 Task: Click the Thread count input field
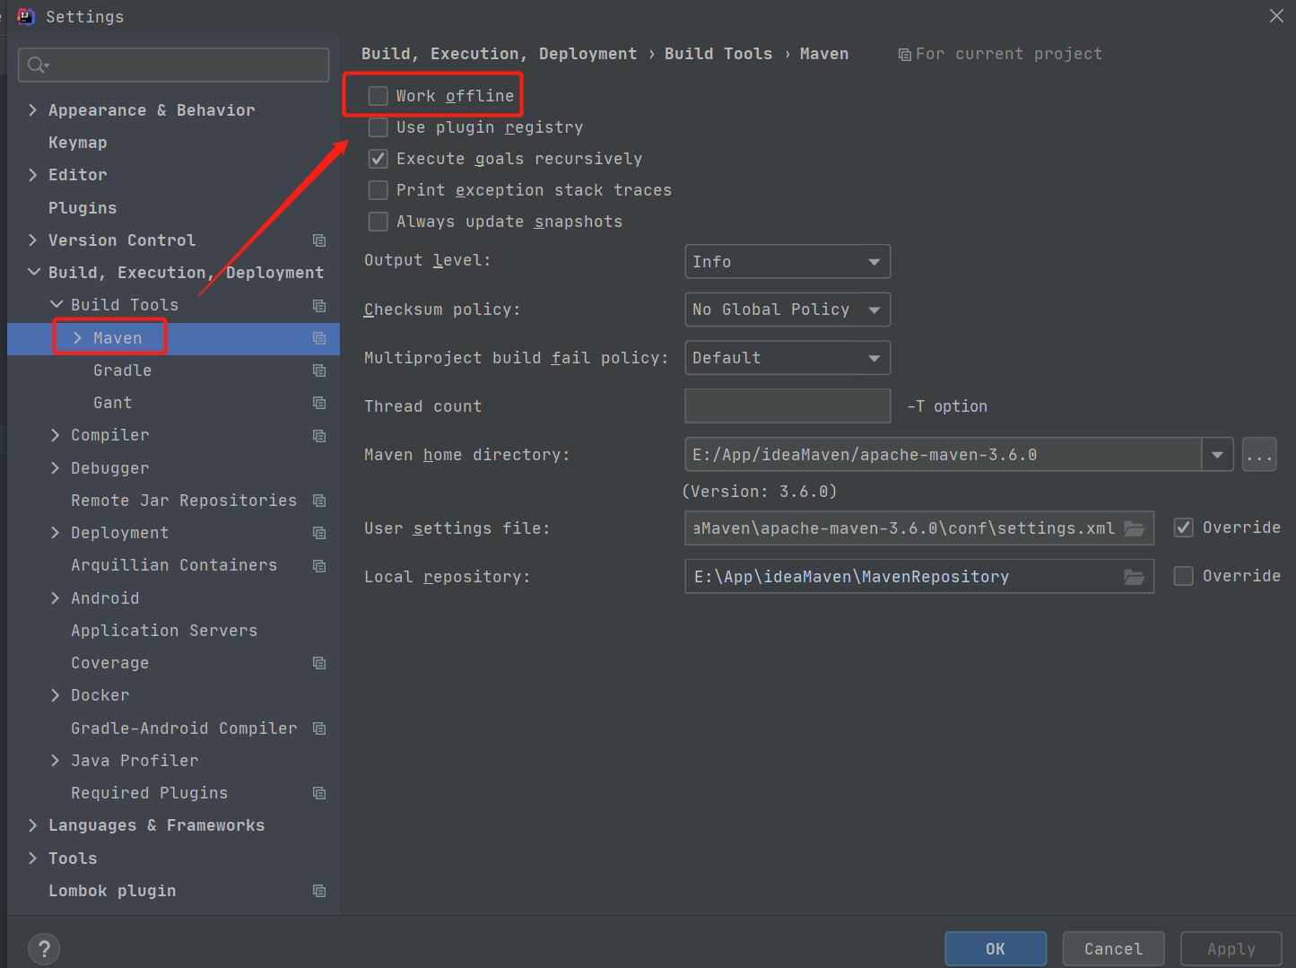tap(787, 406)
